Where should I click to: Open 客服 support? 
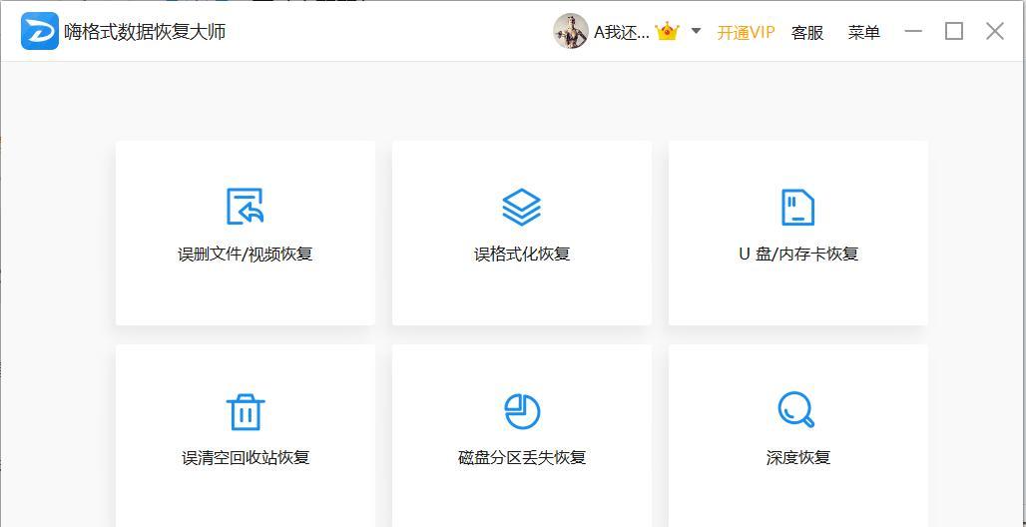coord(807,32)
